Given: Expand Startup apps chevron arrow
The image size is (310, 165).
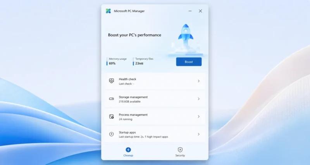Looking at the screenshot, I should tap(199, 134).
